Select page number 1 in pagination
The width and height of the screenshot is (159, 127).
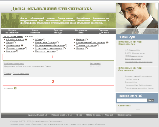[15, 88]
